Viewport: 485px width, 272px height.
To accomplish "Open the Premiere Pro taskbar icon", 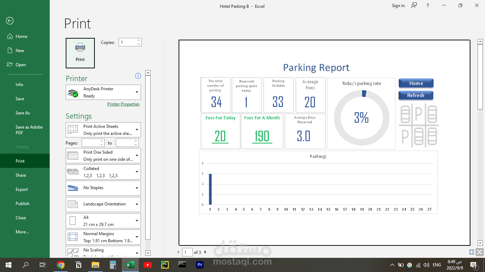I will click(200, 265).
